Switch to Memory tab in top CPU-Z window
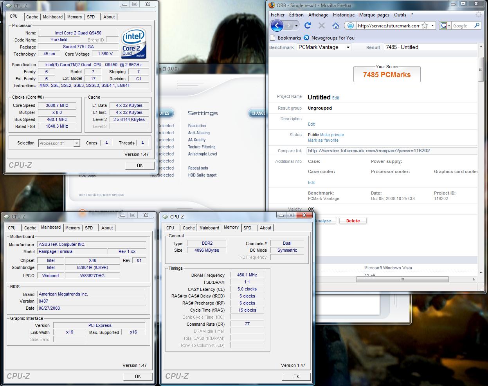This screenshot has height=386, width=488. click(74, 17)
